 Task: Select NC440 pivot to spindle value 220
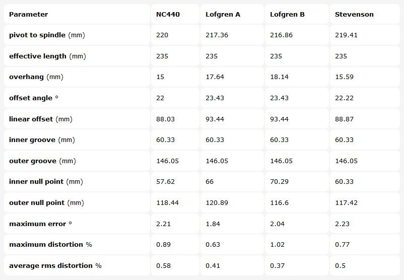[x=162, y=35]
